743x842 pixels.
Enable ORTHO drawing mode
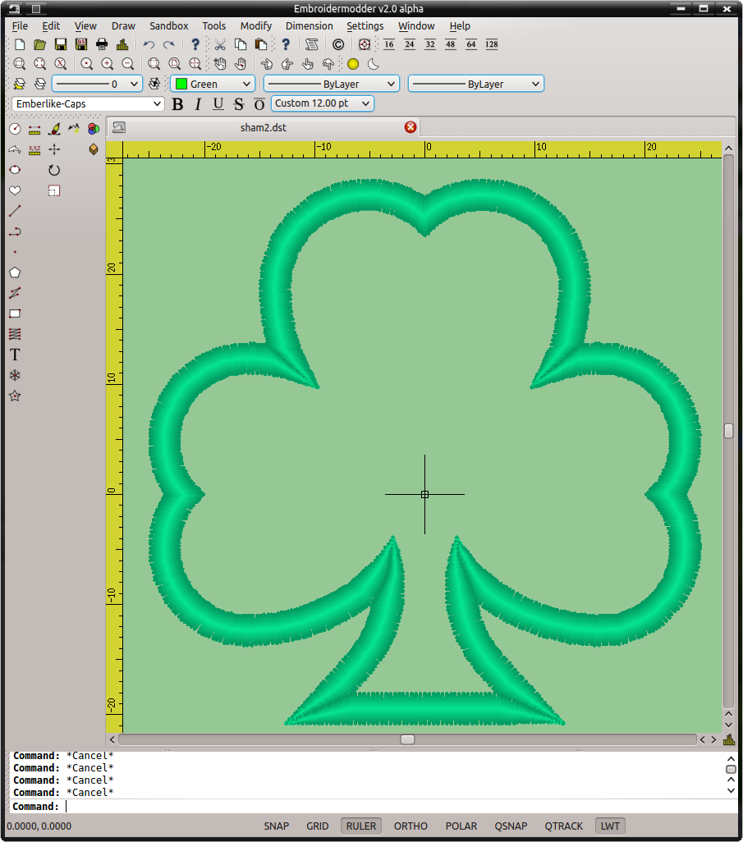[410, 826]
